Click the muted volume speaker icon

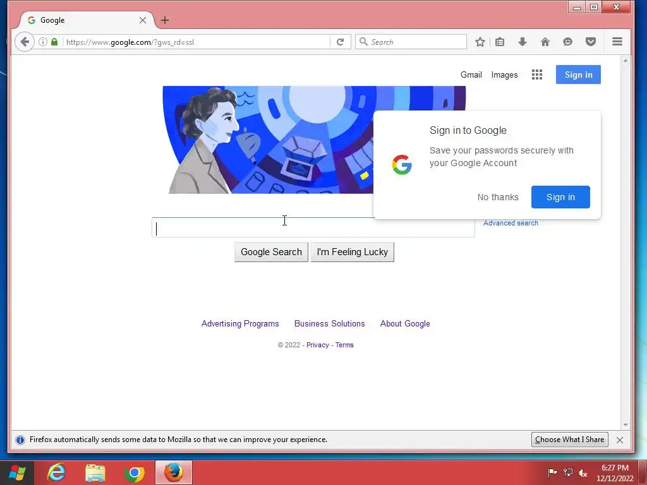583,472
